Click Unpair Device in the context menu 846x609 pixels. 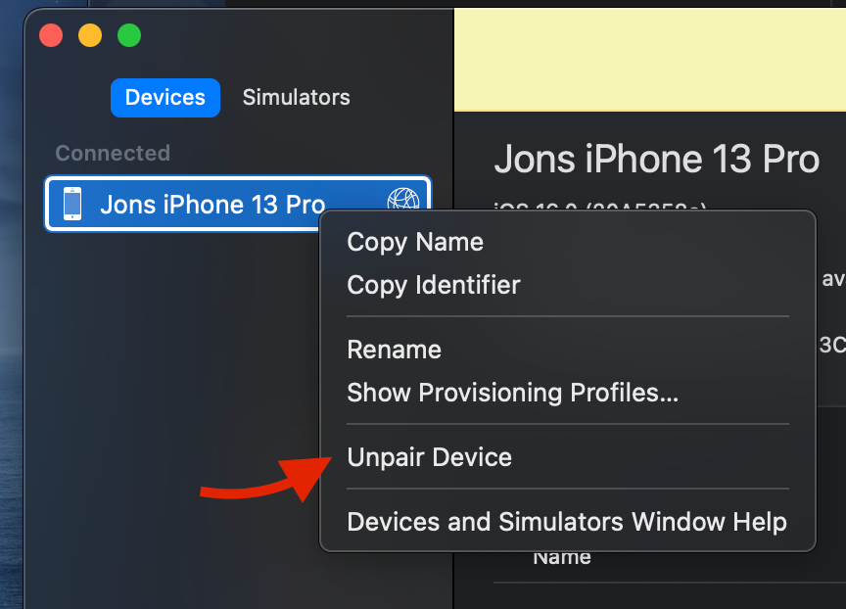coord(429,457)
